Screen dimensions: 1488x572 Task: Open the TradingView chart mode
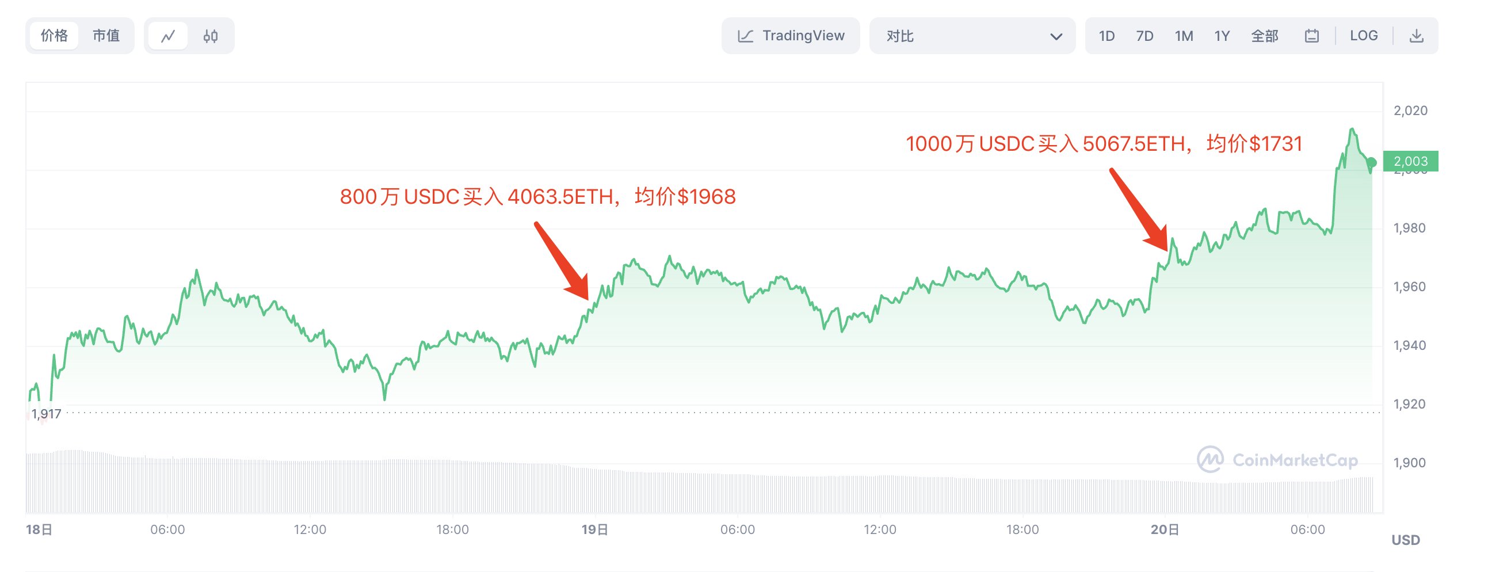(x=791, y=35)
